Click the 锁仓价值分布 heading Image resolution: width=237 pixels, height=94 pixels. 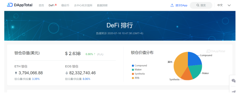[142, 53]
